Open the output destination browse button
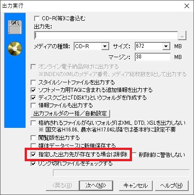Viewport: 194px width, 195px height. [x=182, y=36]
